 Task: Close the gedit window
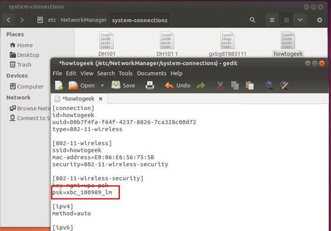pos(322,63)
